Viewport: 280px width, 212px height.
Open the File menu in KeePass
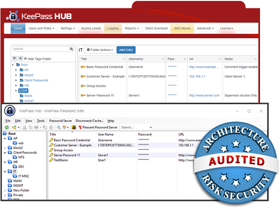pos(8,121)
